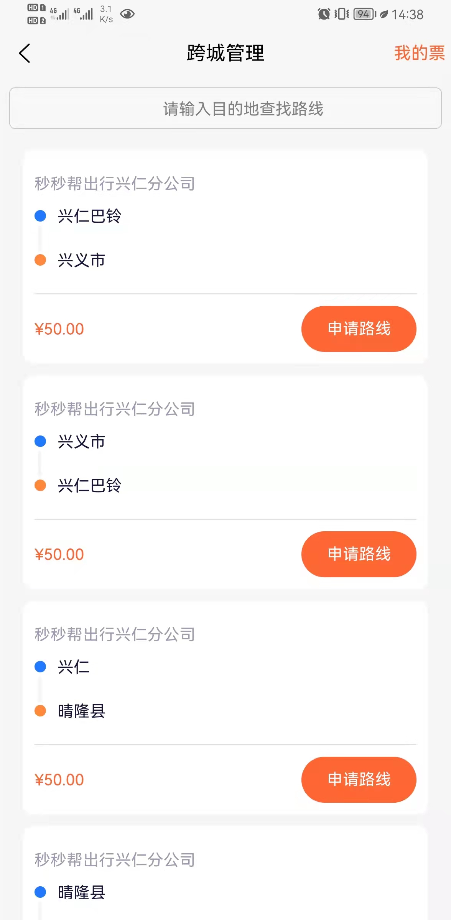The height and width of the screenshot is (920, 451).
Task: Apply for the 兴义市 to 兴仁巴铃 route
Action: click(x=359, y=554)
